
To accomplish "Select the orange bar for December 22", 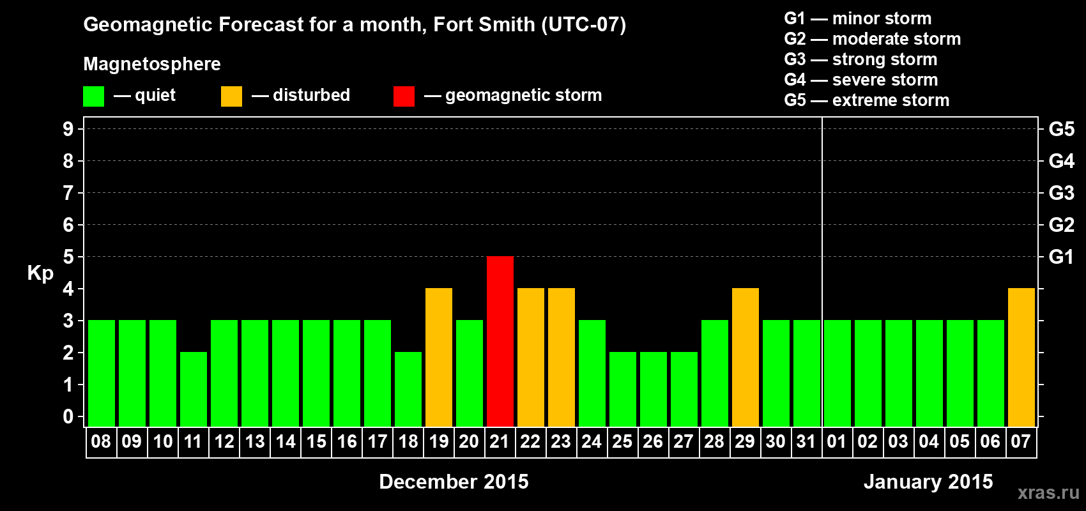I will coord(531,357).
